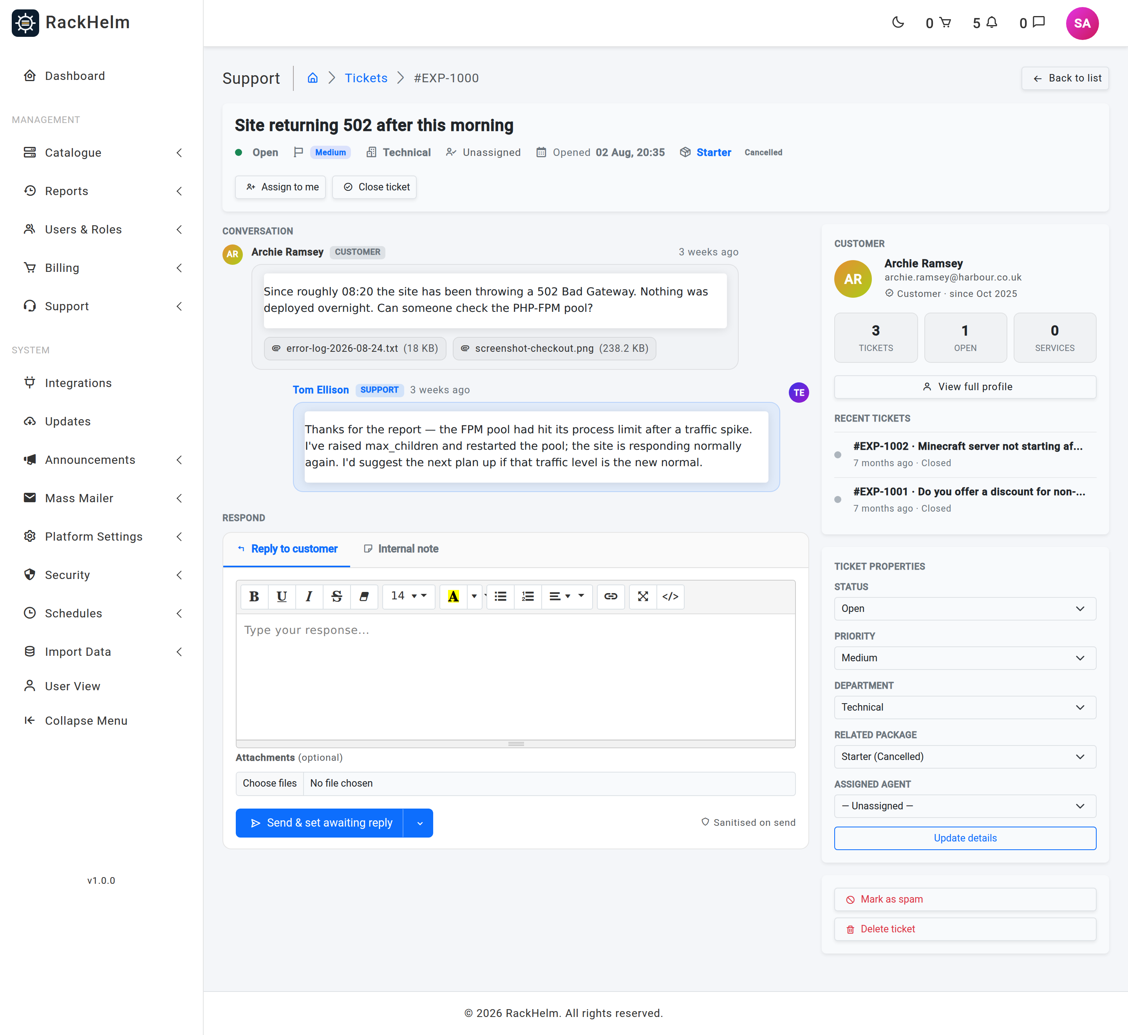
Task: Toggle dark mode moon icon
Action: (898, 22)
